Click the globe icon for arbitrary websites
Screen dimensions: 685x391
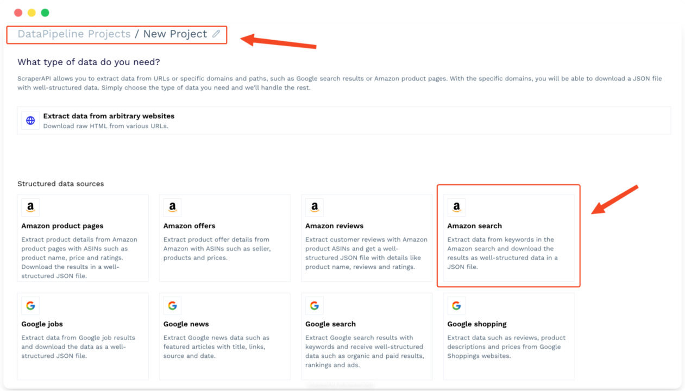pos(30,121)
